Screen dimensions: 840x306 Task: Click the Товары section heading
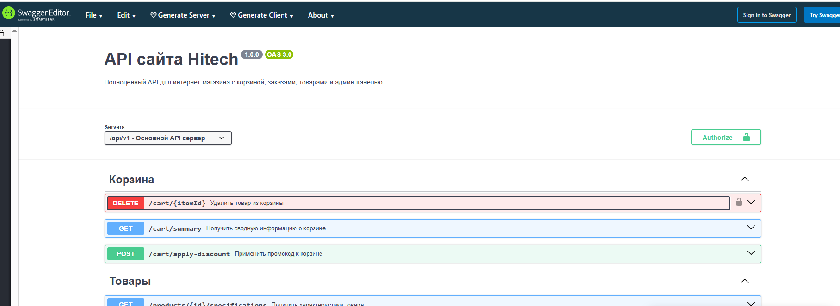(130, 281)
